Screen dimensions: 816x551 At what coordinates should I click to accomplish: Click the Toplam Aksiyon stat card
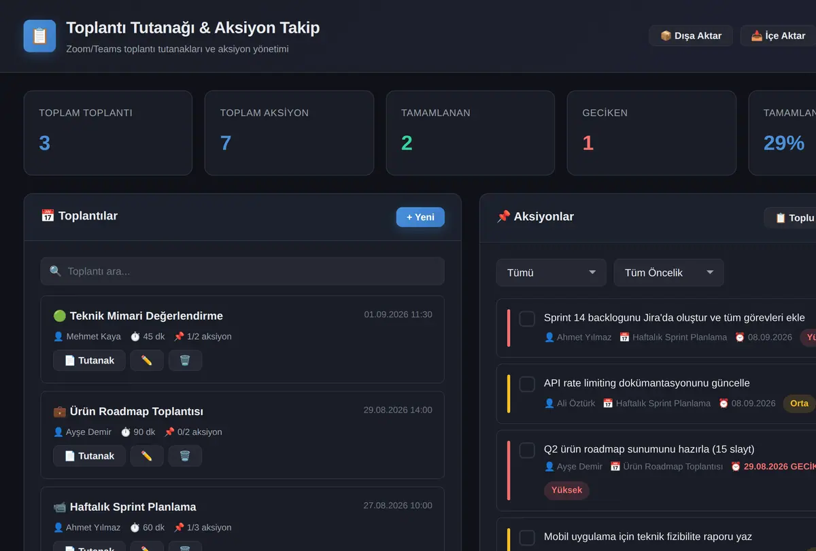click(x=289, y=133)
